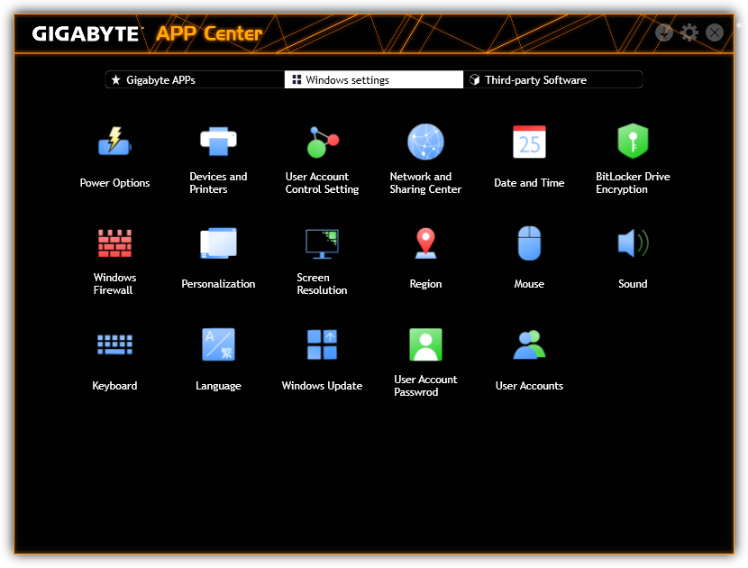Viewport: 748px width, 568px height.
Task: Open Power Options icon
Action: pyautogui.click(x=114, y=142)
